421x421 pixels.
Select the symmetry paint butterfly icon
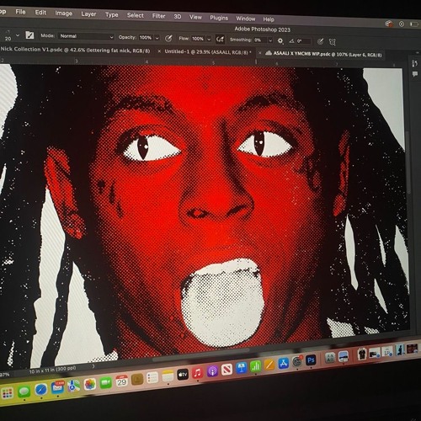(333, 42)
